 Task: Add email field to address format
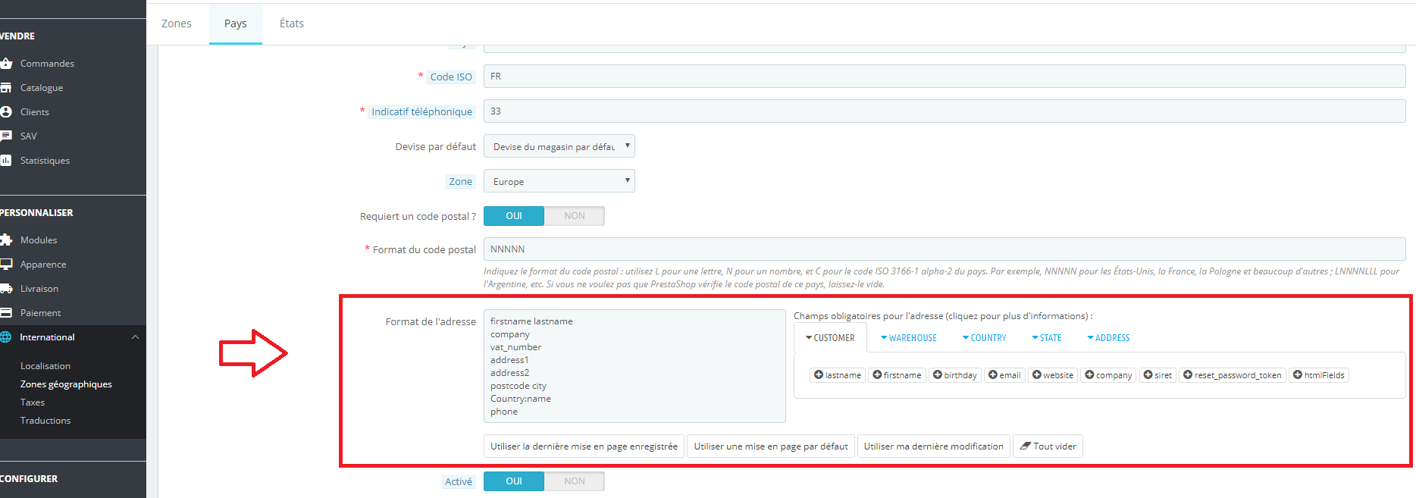(x=1004, y=375)
